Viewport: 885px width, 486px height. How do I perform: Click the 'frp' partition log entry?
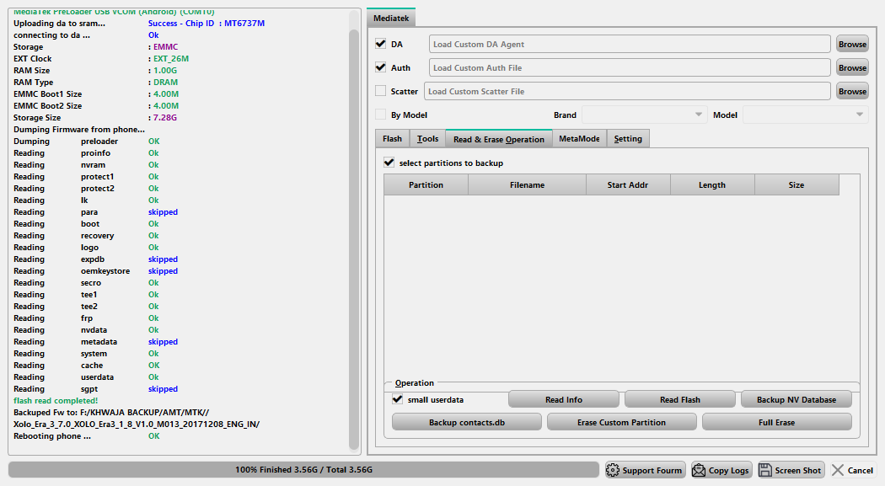click(86, 318)
